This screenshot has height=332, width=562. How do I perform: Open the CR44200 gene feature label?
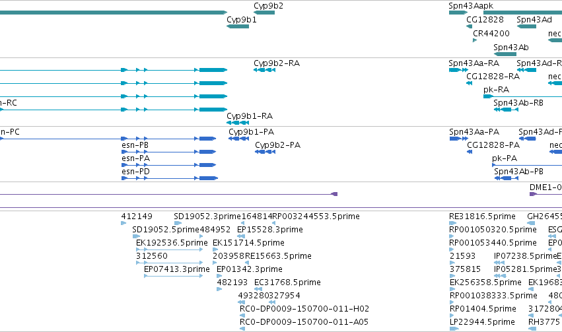coord(491,34)
